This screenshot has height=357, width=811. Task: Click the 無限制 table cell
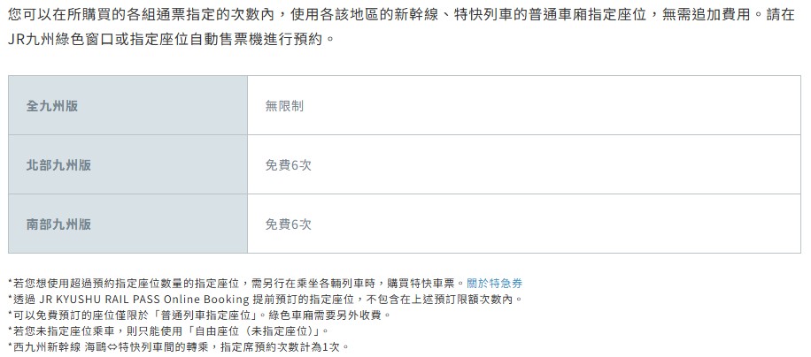pyautogui.click(x=524, y=105)
